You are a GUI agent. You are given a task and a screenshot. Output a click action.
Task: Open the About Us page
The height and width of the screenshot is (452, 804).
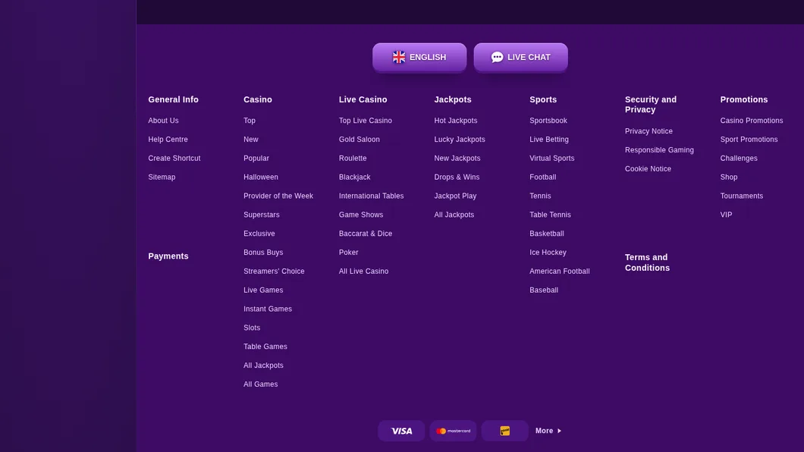[163, 121]
